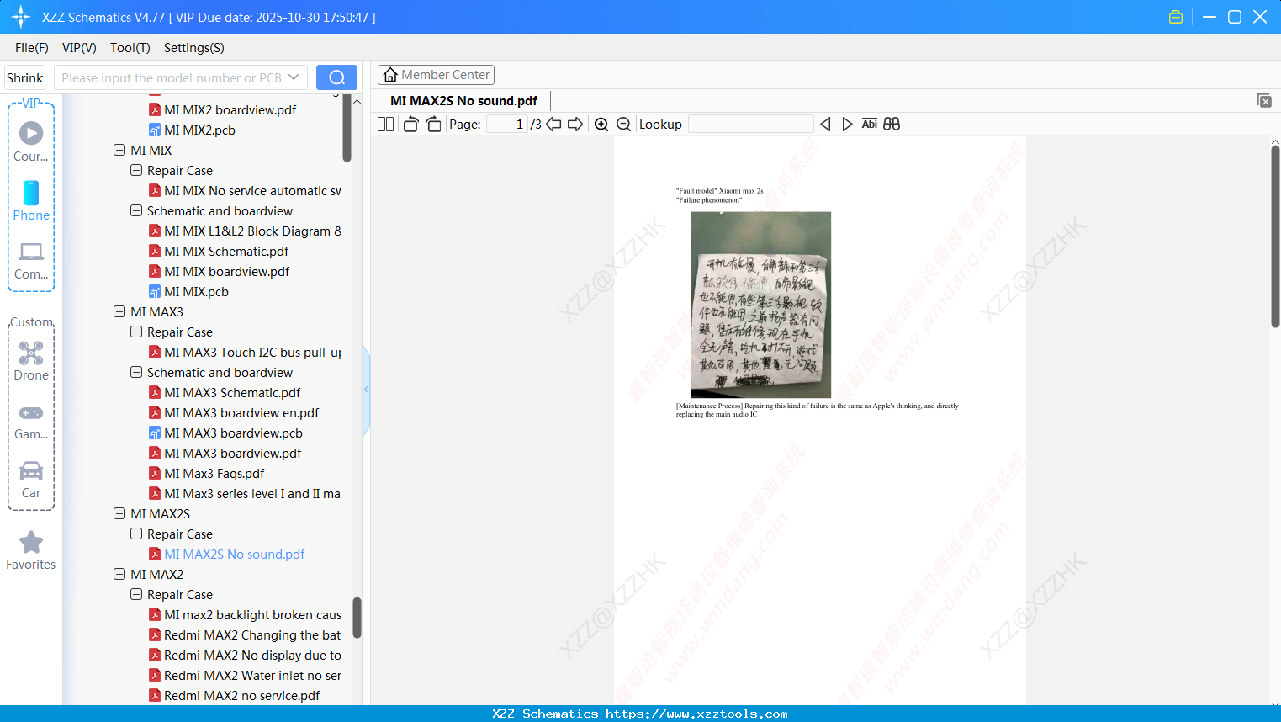Open MI MAX3 boardview.pcb
Image resolution: width=1281 pixels, height=722 pixels.
click(x=233, y=433)
